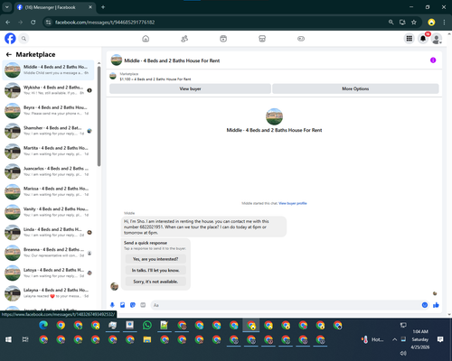Viewport: 452px width, 361px height.
Task: Click the address bar URL
Action: [105, 23]
